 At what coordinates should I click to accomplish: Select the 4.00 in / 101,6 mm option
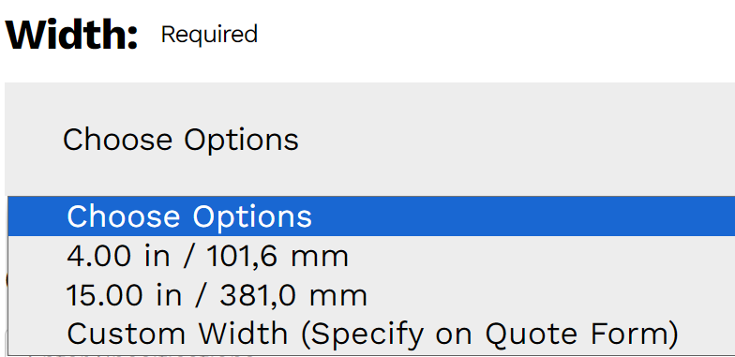coord(371,257)
